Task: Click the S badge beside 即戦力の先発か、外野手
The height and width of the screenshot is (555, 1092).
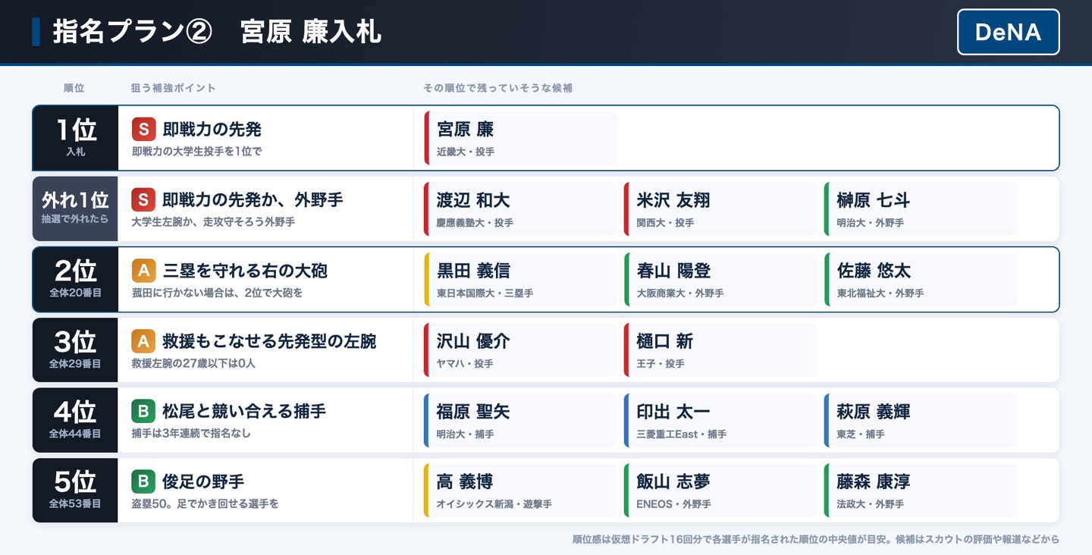Action: click(x=143, y=200)
